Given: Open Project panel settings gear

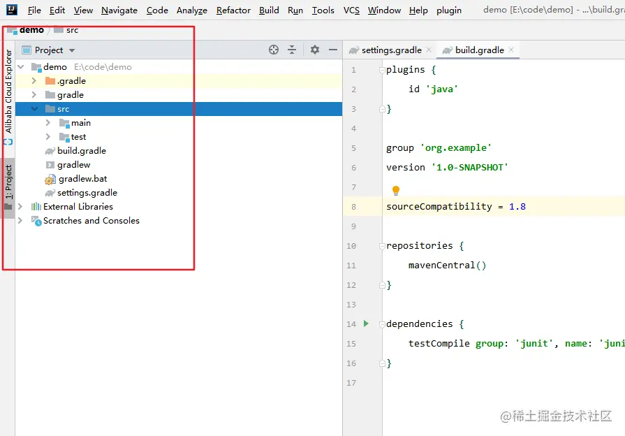Looking at the screenshot, I should click(x=315, y=50).
